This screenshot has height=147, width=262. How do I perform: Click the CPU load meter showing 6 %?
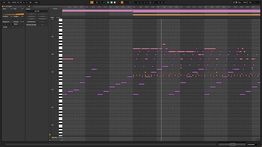coord(250,2)
